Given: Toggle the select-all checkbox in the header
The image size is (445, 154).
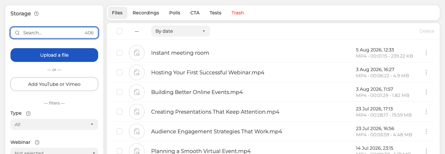Looking at the screenshot, I should pyautogui.click(x=119, y=31).
